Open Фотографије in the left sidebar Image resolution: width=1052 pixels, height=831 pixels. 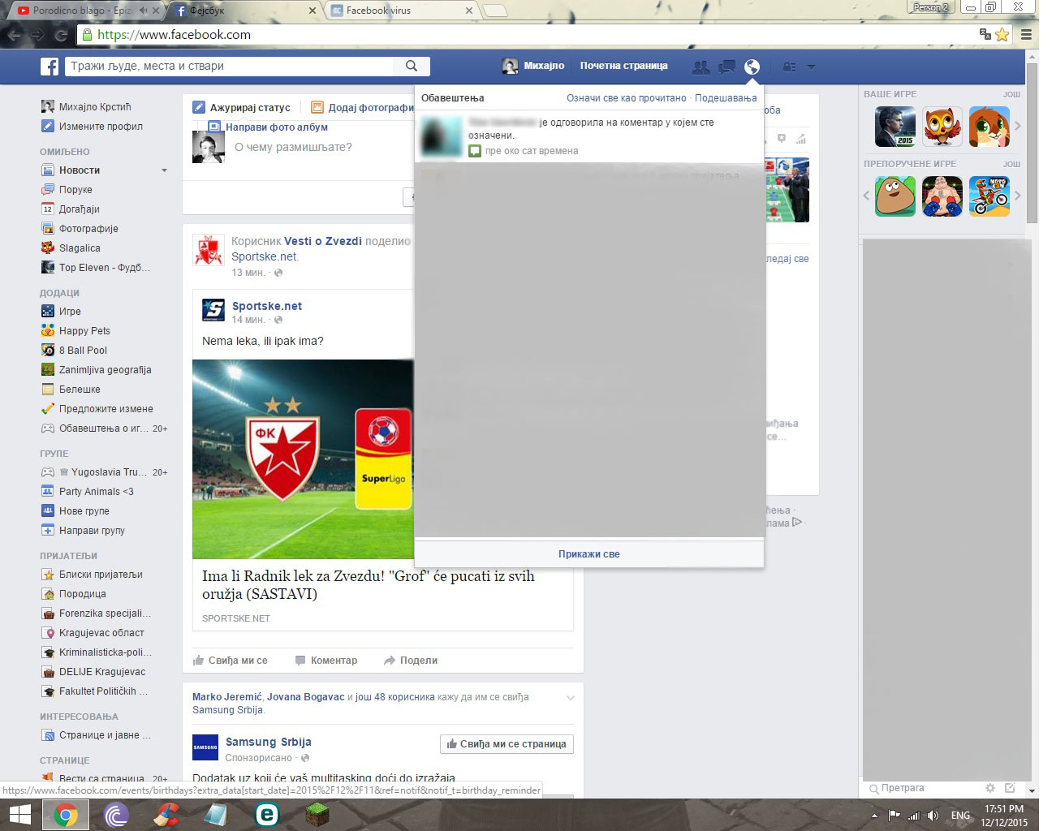(x=80, y=229)
